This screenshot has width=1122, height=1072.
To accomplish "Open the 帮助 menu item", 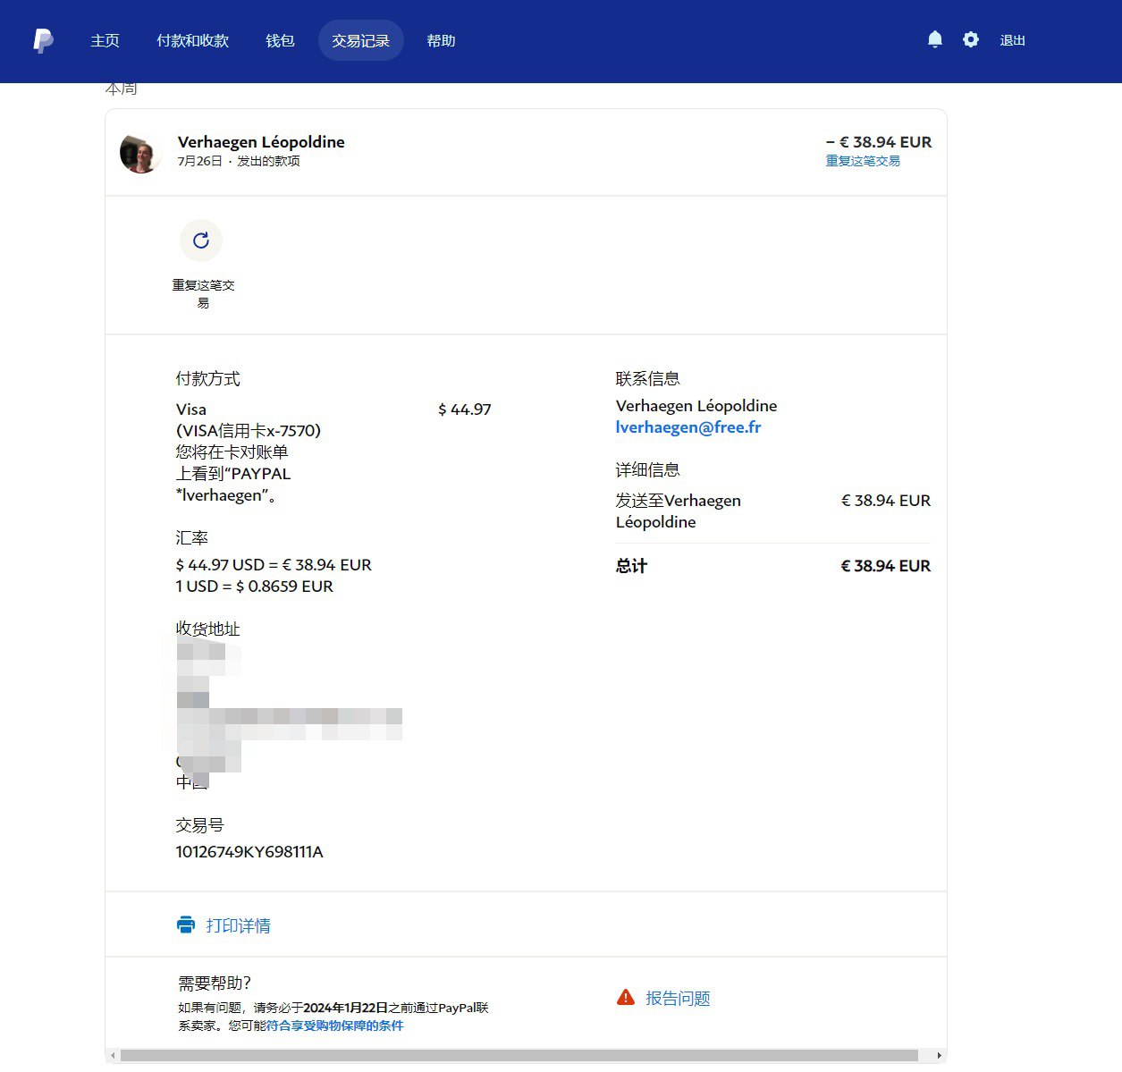I will pyautogui.click(x=441, y=41).
